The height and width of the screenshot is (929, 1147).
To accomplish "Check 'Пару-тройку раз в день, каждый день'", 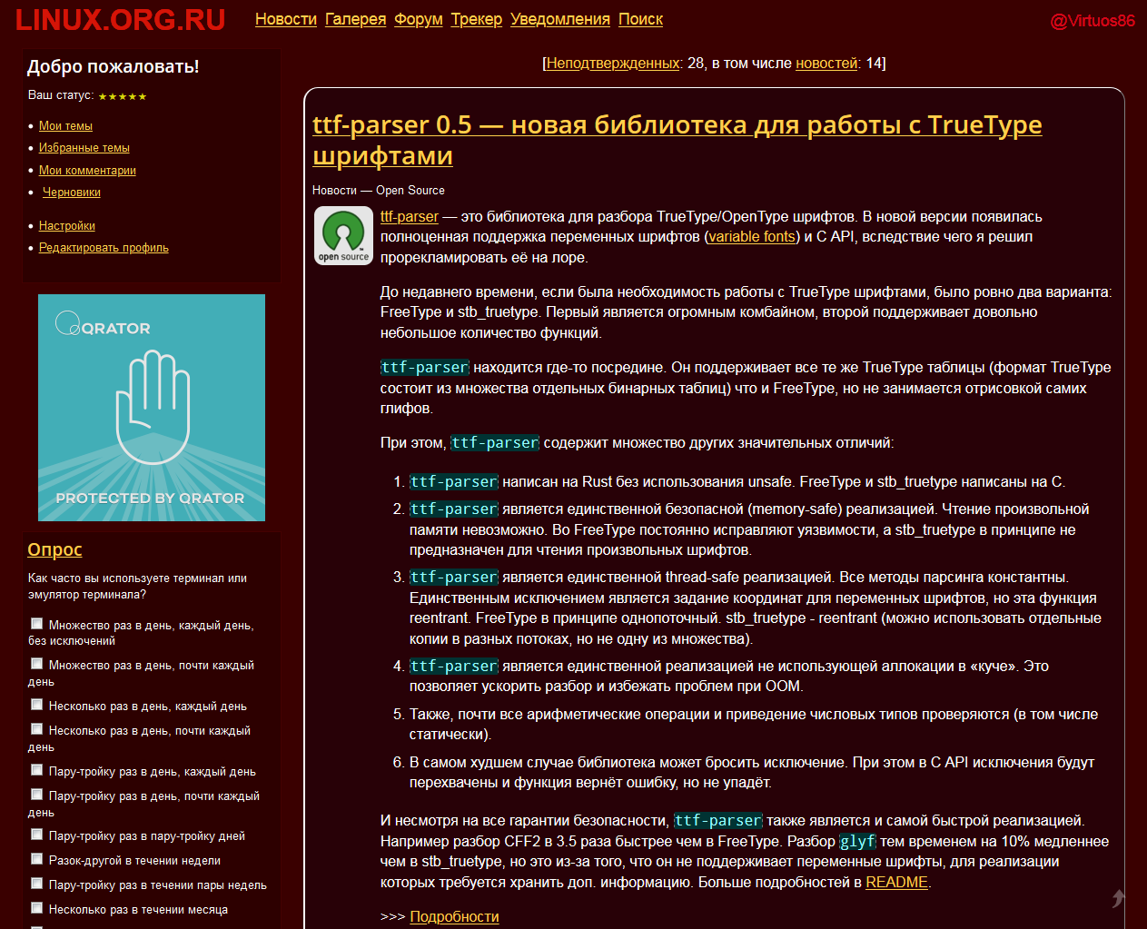I will (37, 770).
